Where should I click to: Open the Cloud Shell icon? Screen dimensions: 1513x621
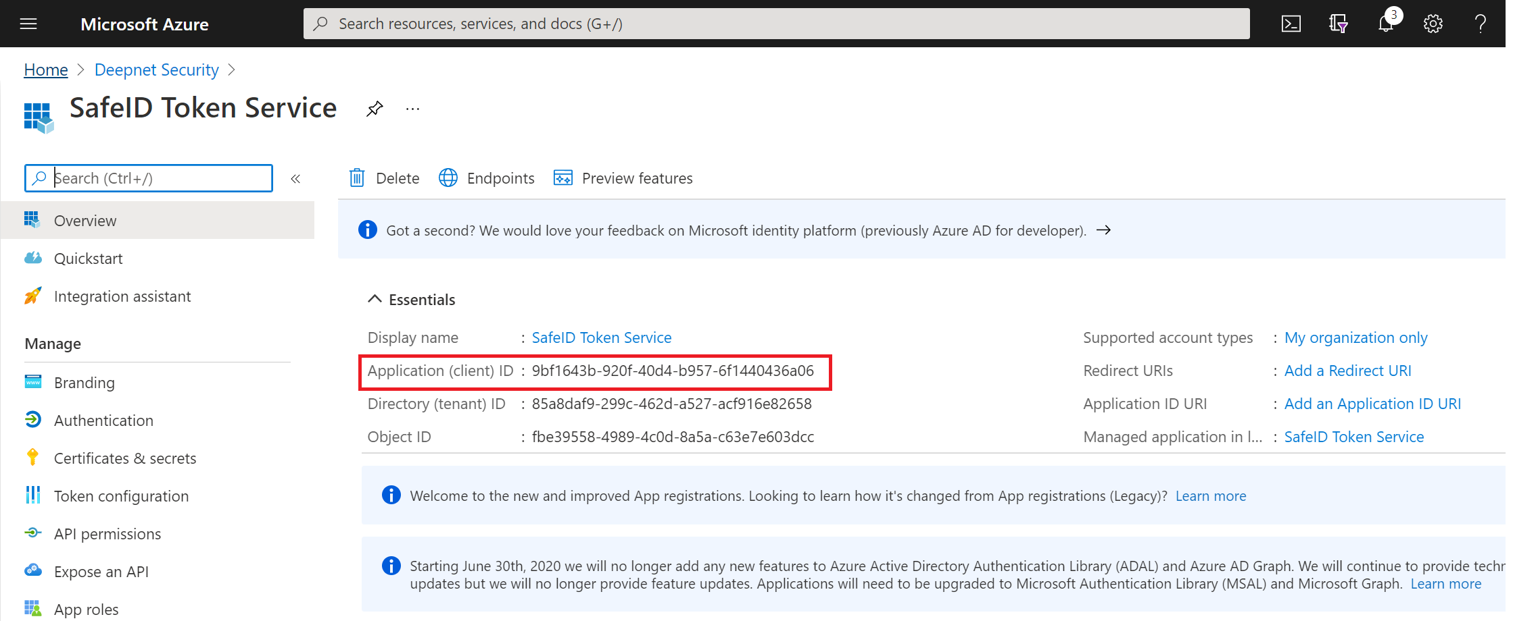point(1291,24)
